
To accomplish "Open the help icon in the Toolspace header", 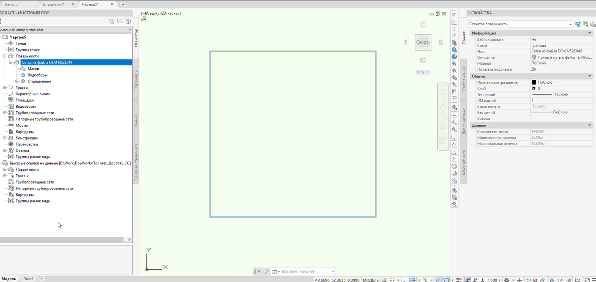I will pos(128,21).
